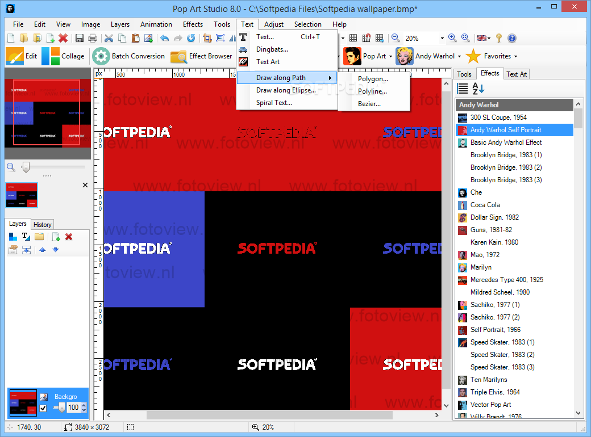This screenshot has width=591, height=437.
Task: Open the Draw along Path submenu arrow
Action: 330,78
